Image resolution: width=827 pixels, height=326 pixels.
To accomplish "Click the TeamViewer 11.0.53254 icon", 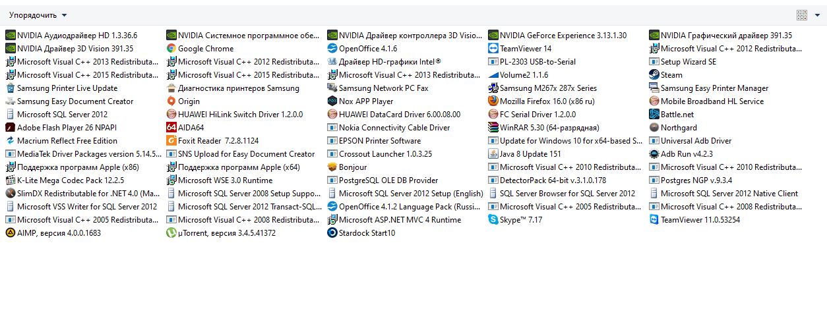I will point(654,220).
